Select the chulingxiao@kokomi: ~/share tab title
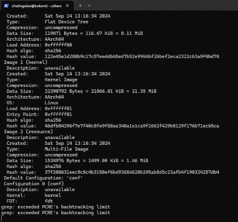The height and width of the screenshot is (222, 238). point(37,6)
